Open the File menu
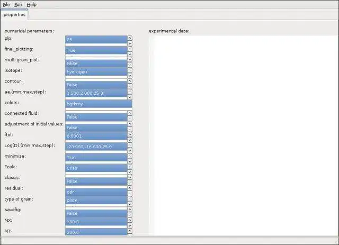The height and width of the screenshot is (245, 339). point(6,5)
